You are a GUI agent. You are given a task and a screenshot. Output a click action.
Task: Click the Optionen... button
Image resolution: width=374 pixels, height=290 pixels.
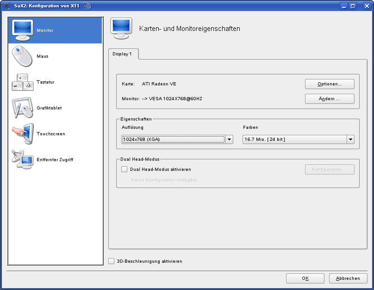(x=330, y=84)
